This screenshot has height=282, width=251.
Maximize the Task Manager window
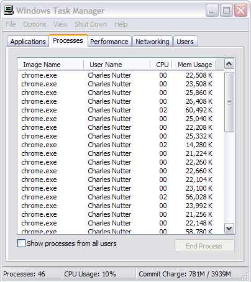coord(226,10)
